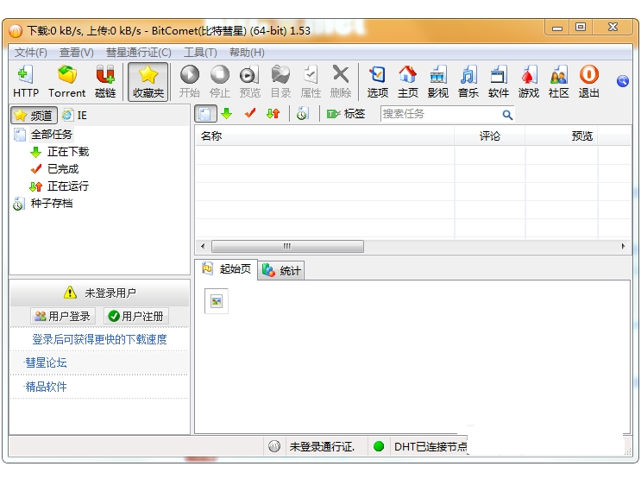Switch to the 统计 tab
The height and width of the screenshot is (479, 641).
tap(281, 270)
